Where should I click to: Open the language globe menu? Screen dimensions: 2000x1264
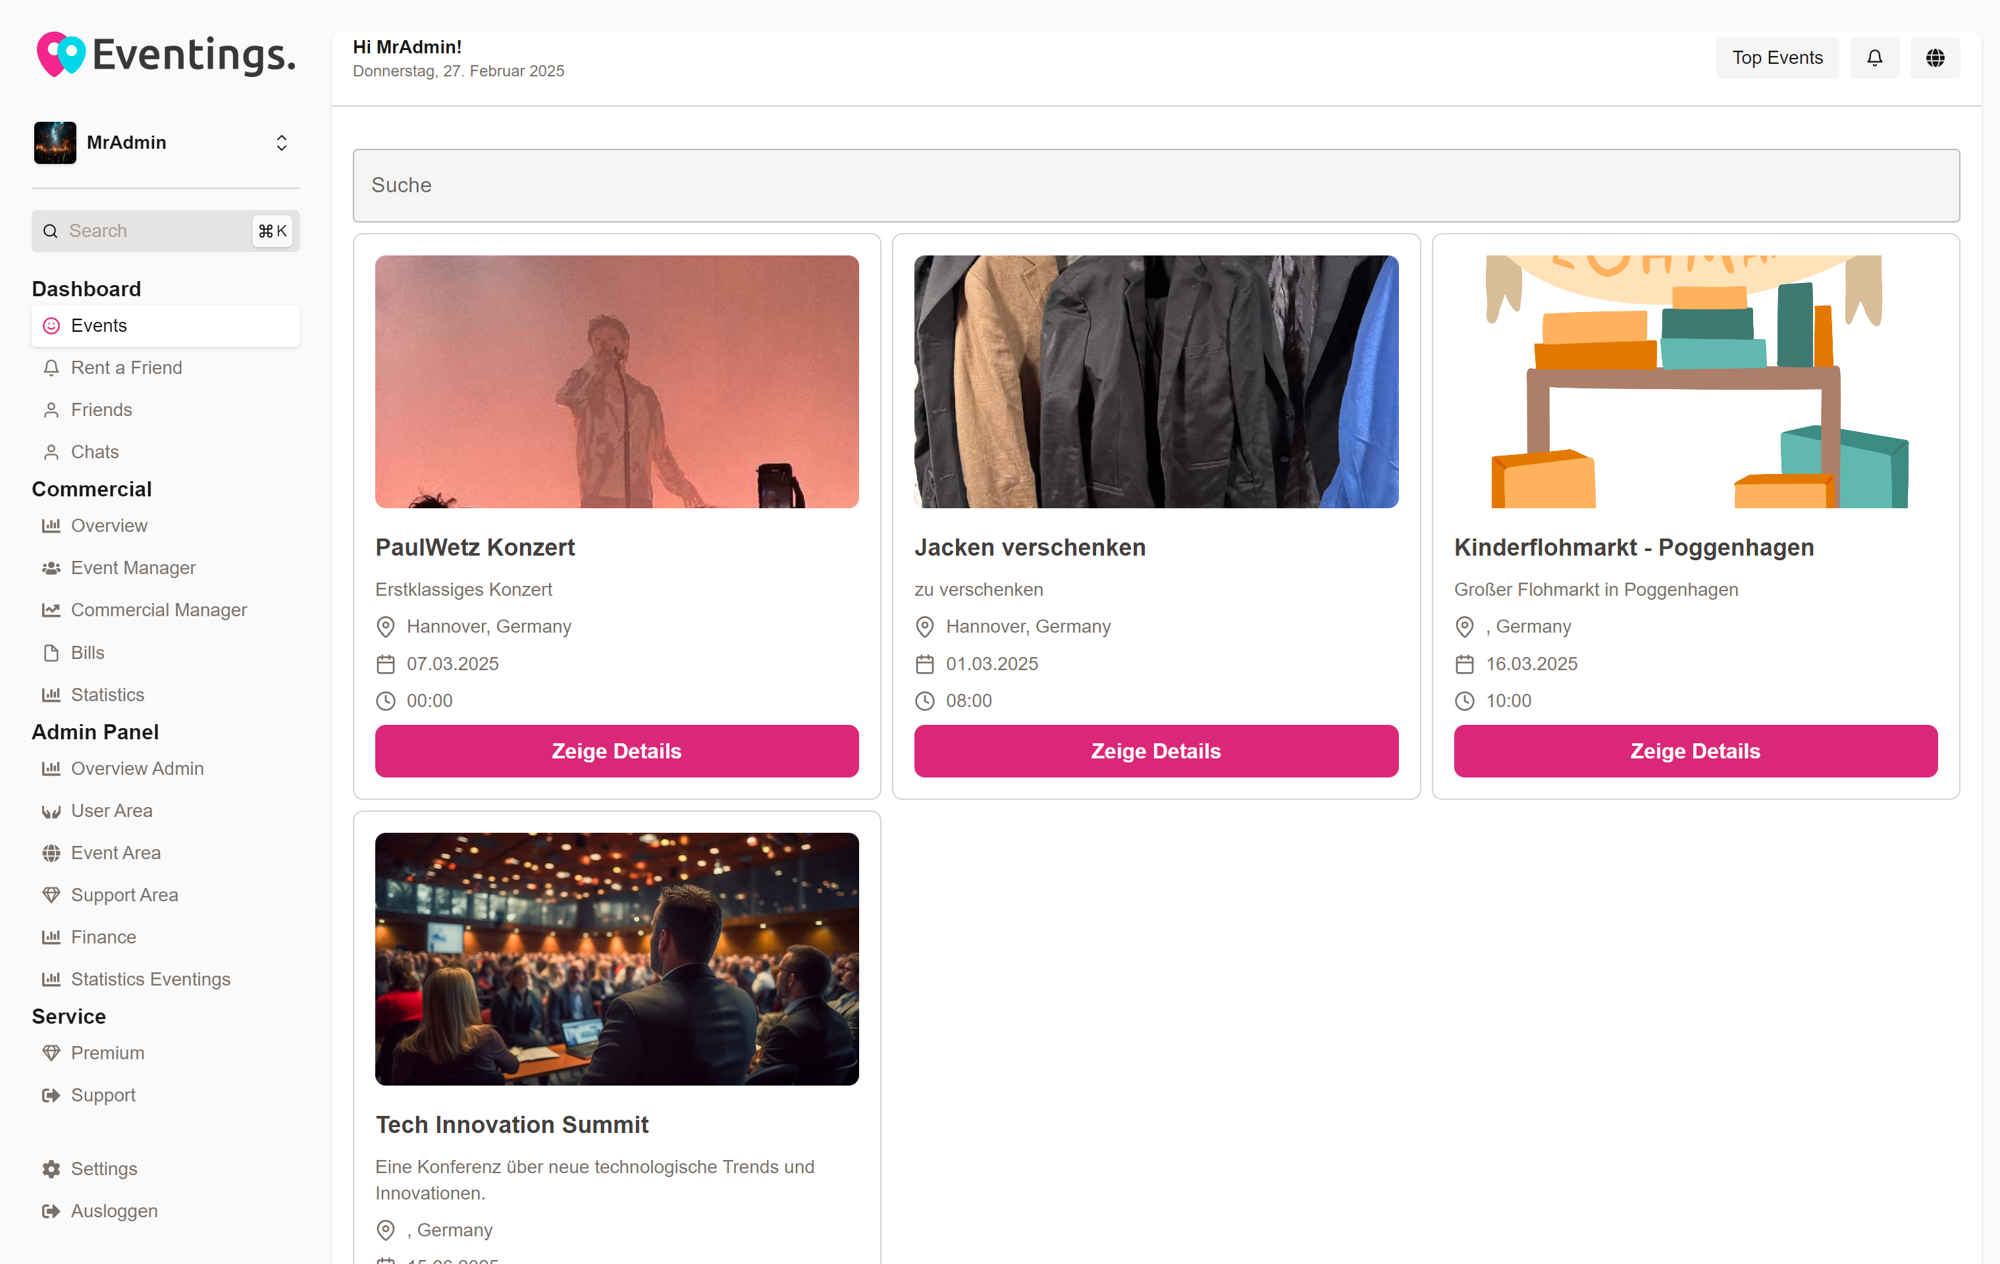(1935, 57)
